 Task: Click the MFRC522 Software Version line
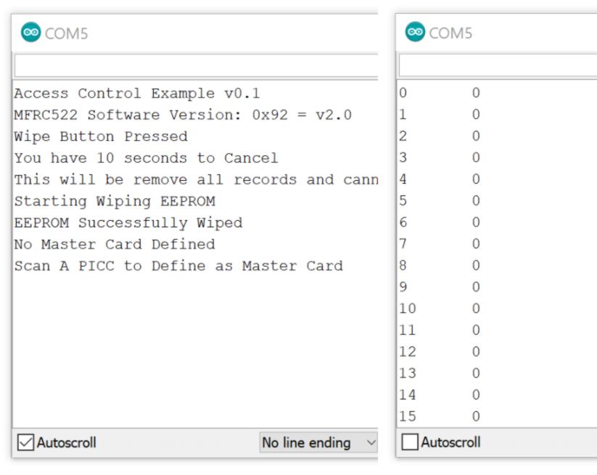tap(183, 114)
